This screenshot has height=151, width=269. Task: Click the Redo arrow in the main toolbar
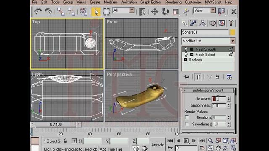click(48, 12)
